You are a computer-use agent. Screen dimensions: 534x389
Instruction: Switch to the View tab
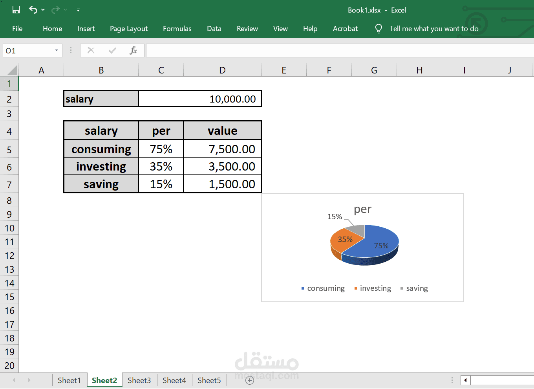[x=280, y=29]
